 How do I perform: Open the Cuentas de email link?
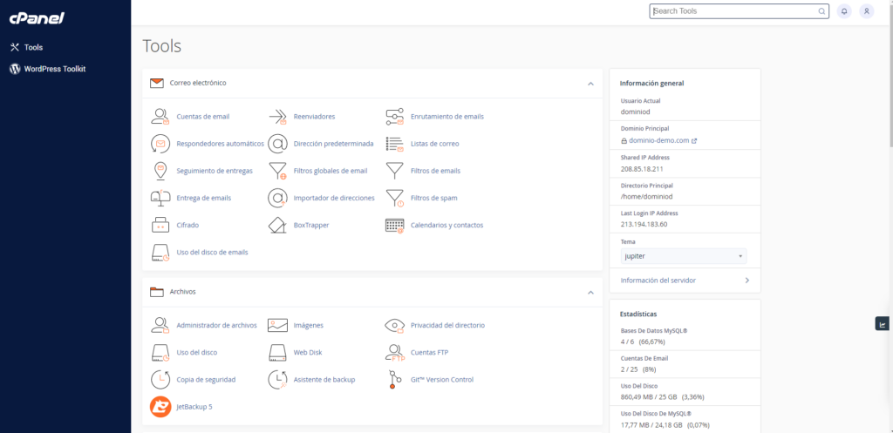pos(202,117)
